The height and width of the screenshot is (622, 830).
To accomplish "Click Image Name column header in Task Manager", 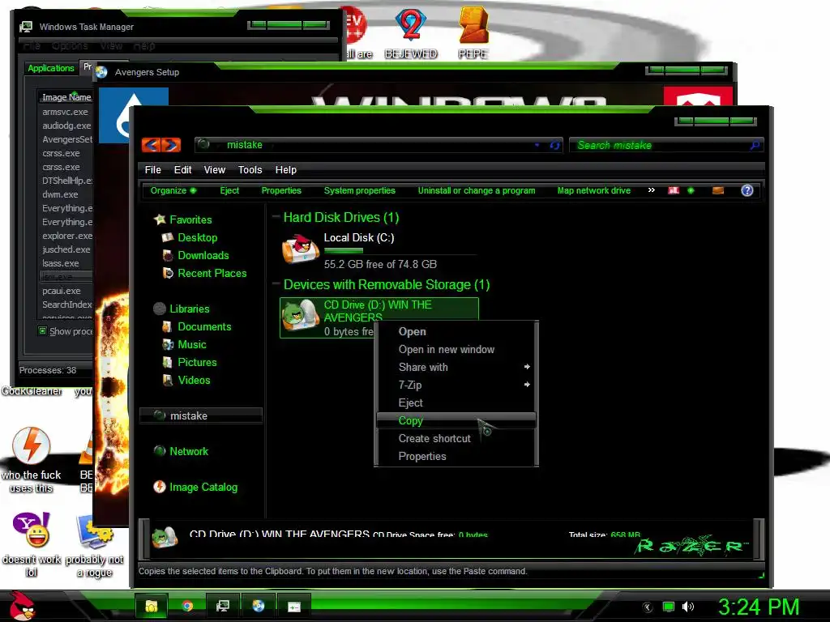I will 66,97.
